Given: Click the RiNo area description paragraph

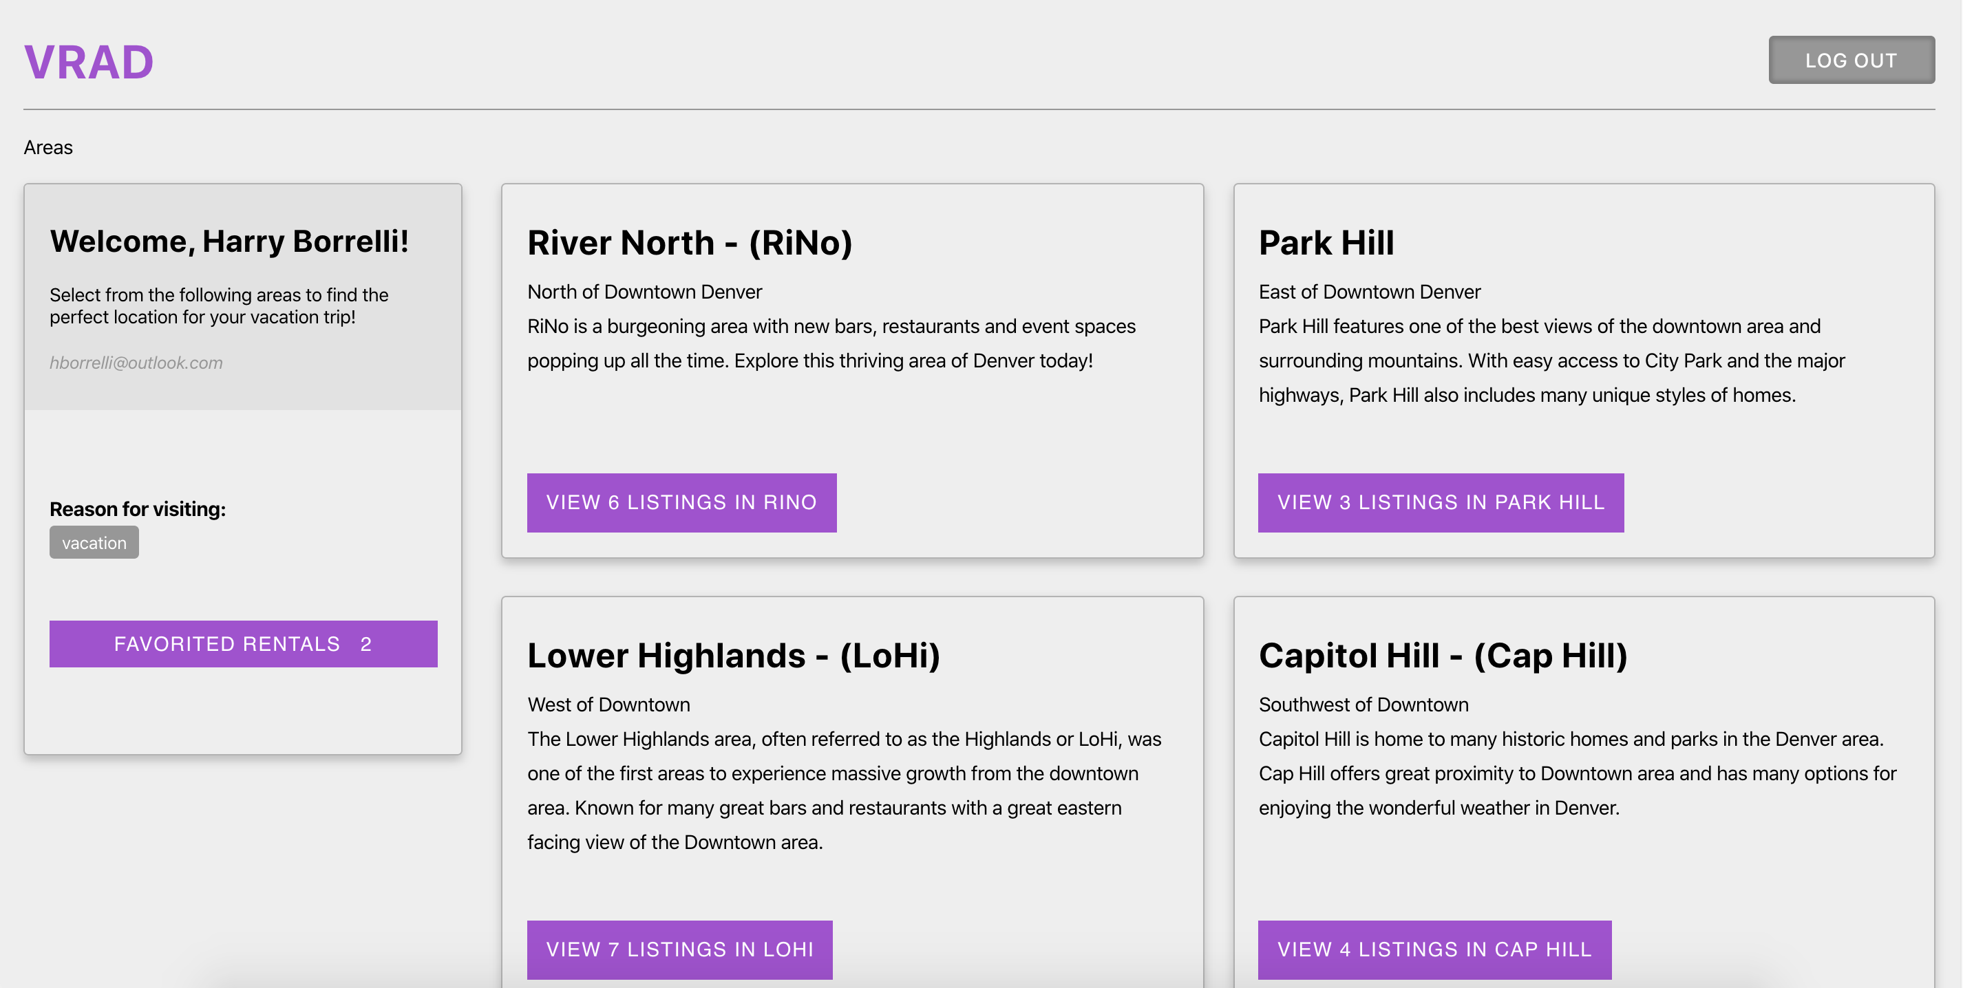Looking at the screenshot, I should (x=831, y=343).
